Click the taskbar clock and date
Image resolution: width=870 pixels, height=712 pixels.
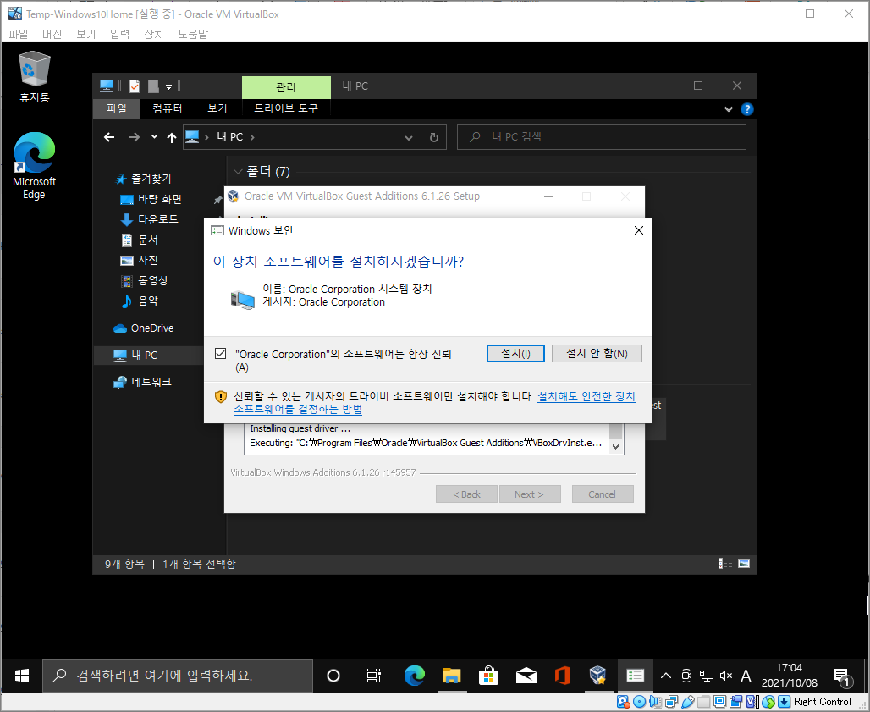pyautogui.click(x=789, y=676)
